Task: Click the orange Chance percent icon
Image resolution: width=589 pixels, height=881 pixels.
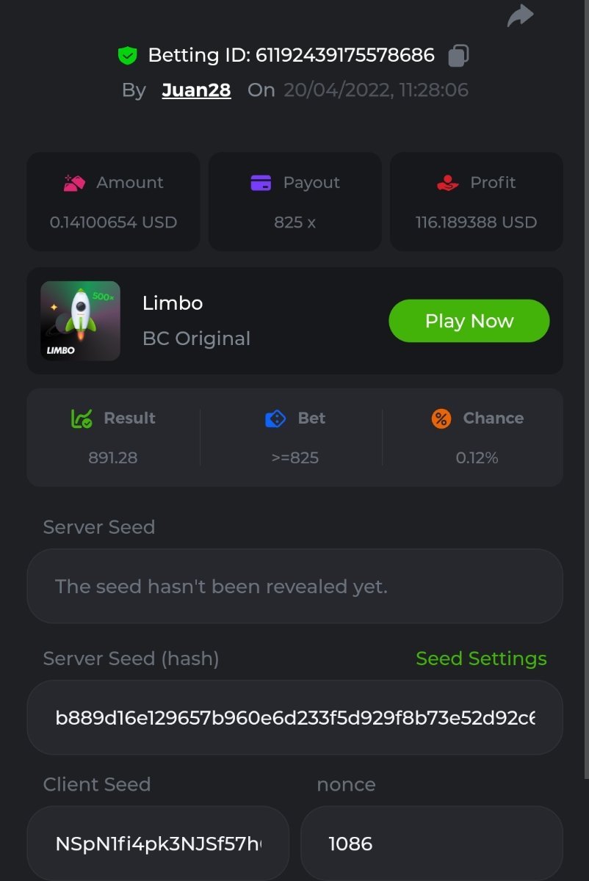Action: [441, 418]
